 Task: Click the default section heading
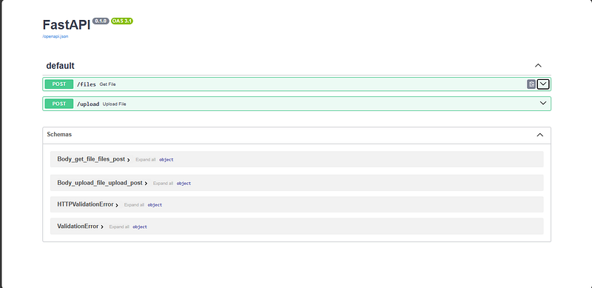[61, 66]
